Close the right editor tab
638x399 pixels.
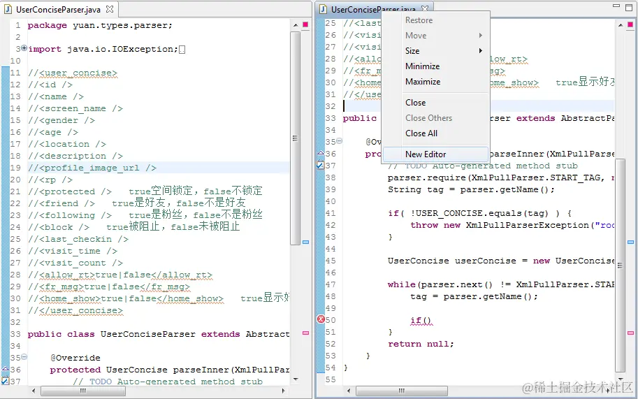[x=425, y=8]
